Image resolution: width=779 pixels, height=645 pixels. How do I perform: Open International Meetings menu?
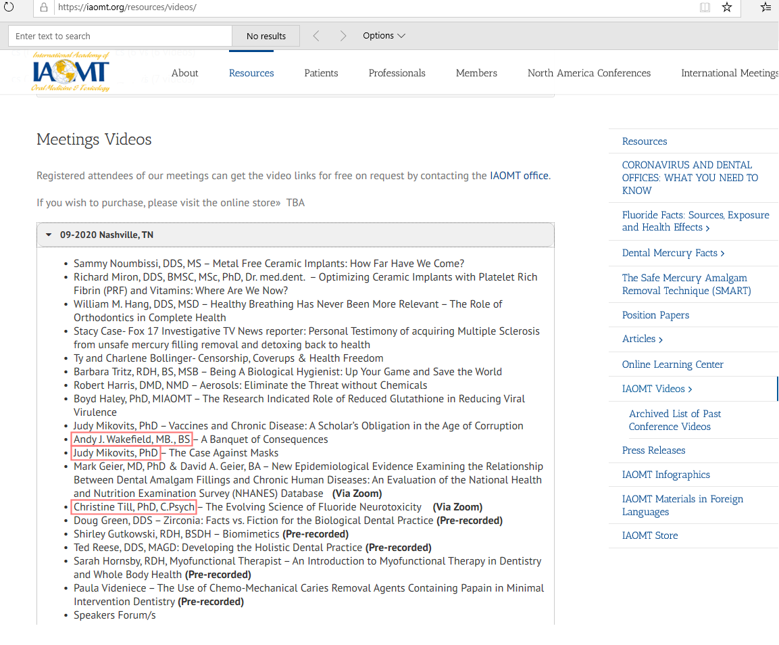tap(730, 73)
